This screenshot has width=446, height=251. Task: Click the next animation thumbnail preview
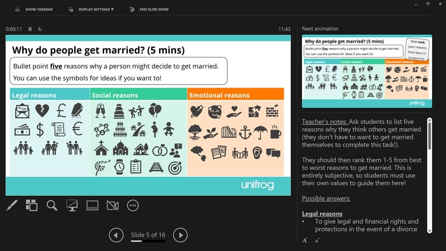coord(367,71)
